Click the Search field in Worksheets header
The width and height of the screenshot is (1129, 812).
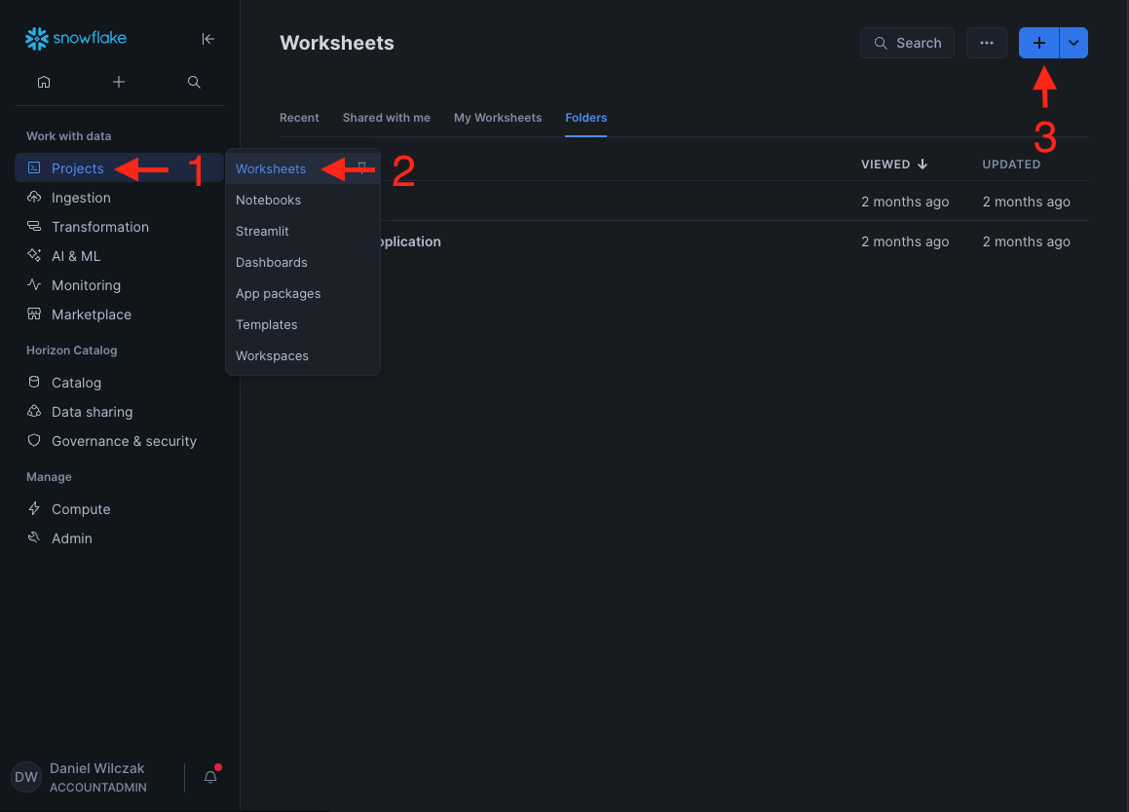907,43
